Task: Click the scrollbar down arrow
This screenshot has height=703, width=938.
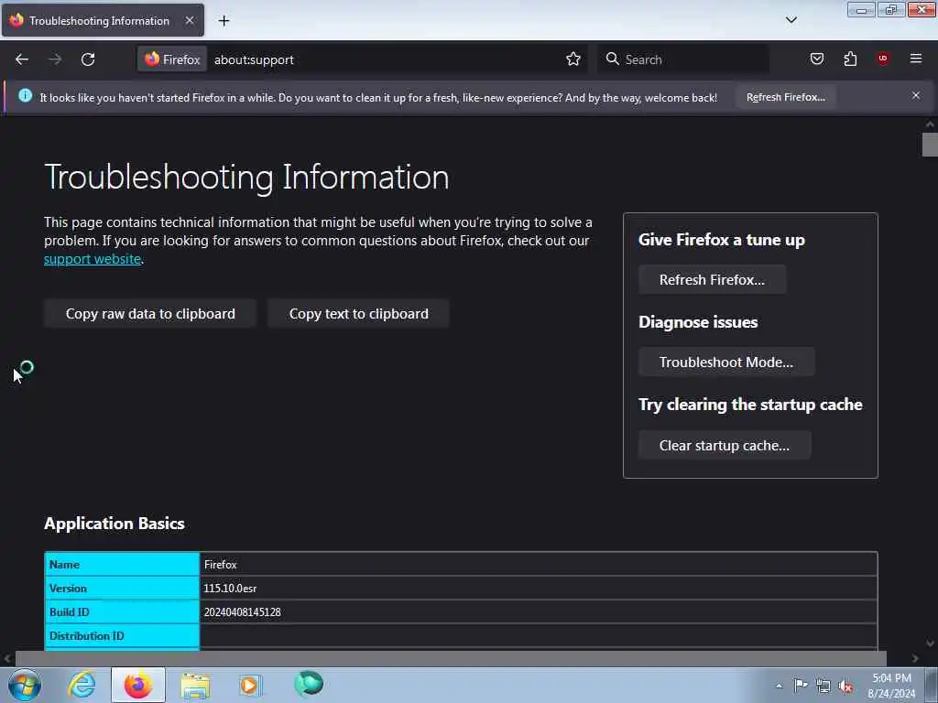Action: 930,644
